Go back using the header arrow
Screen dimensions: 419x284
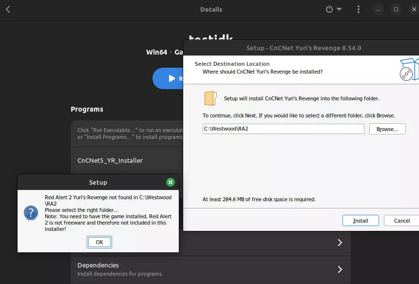pyautogui.click(x=8, y=9)
